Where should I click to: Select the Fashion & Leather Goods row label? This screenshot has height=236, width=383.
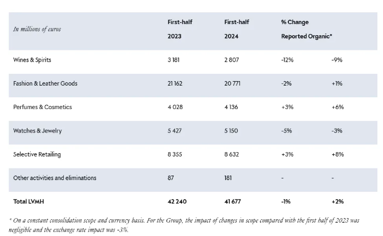pos(45,83)
